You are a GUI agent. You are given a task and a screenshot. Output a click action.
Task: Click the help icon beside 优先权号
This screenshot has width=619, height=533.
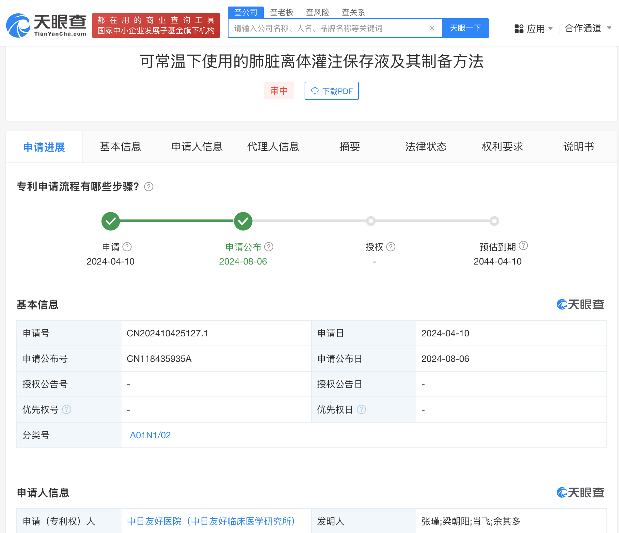click(67, 410)
